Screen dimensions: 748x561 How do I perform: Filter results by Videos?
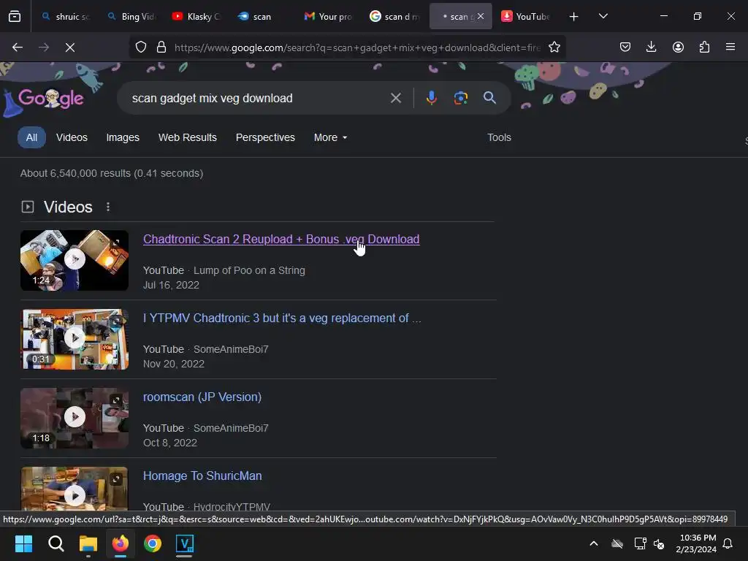[x=72, y=137]
